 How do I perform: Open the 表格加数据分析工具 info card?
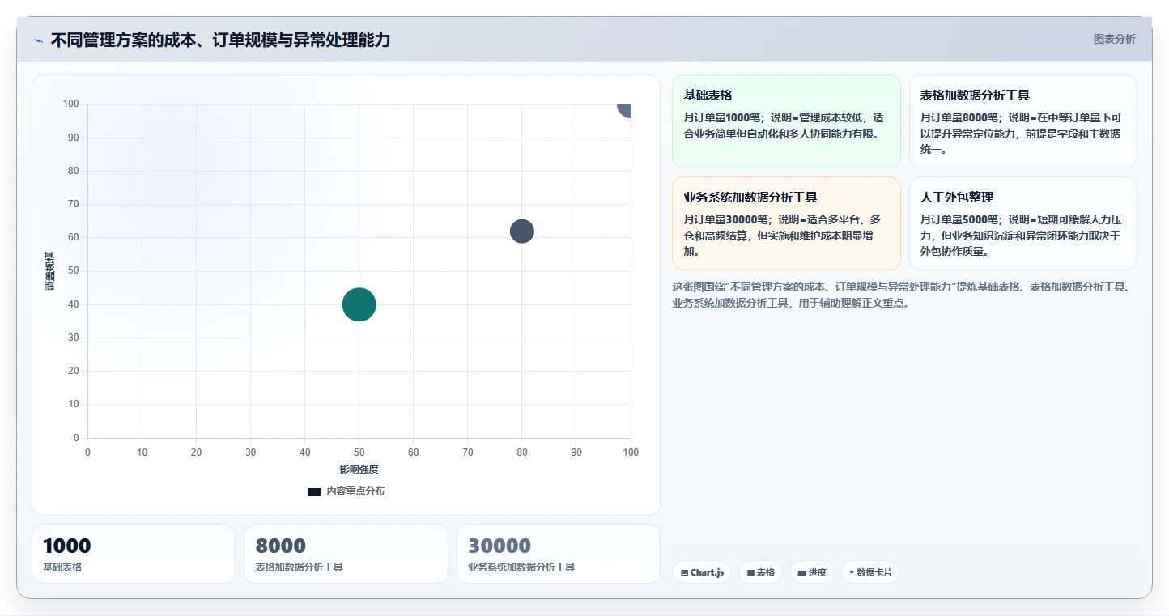click(x=1022, y=121)
